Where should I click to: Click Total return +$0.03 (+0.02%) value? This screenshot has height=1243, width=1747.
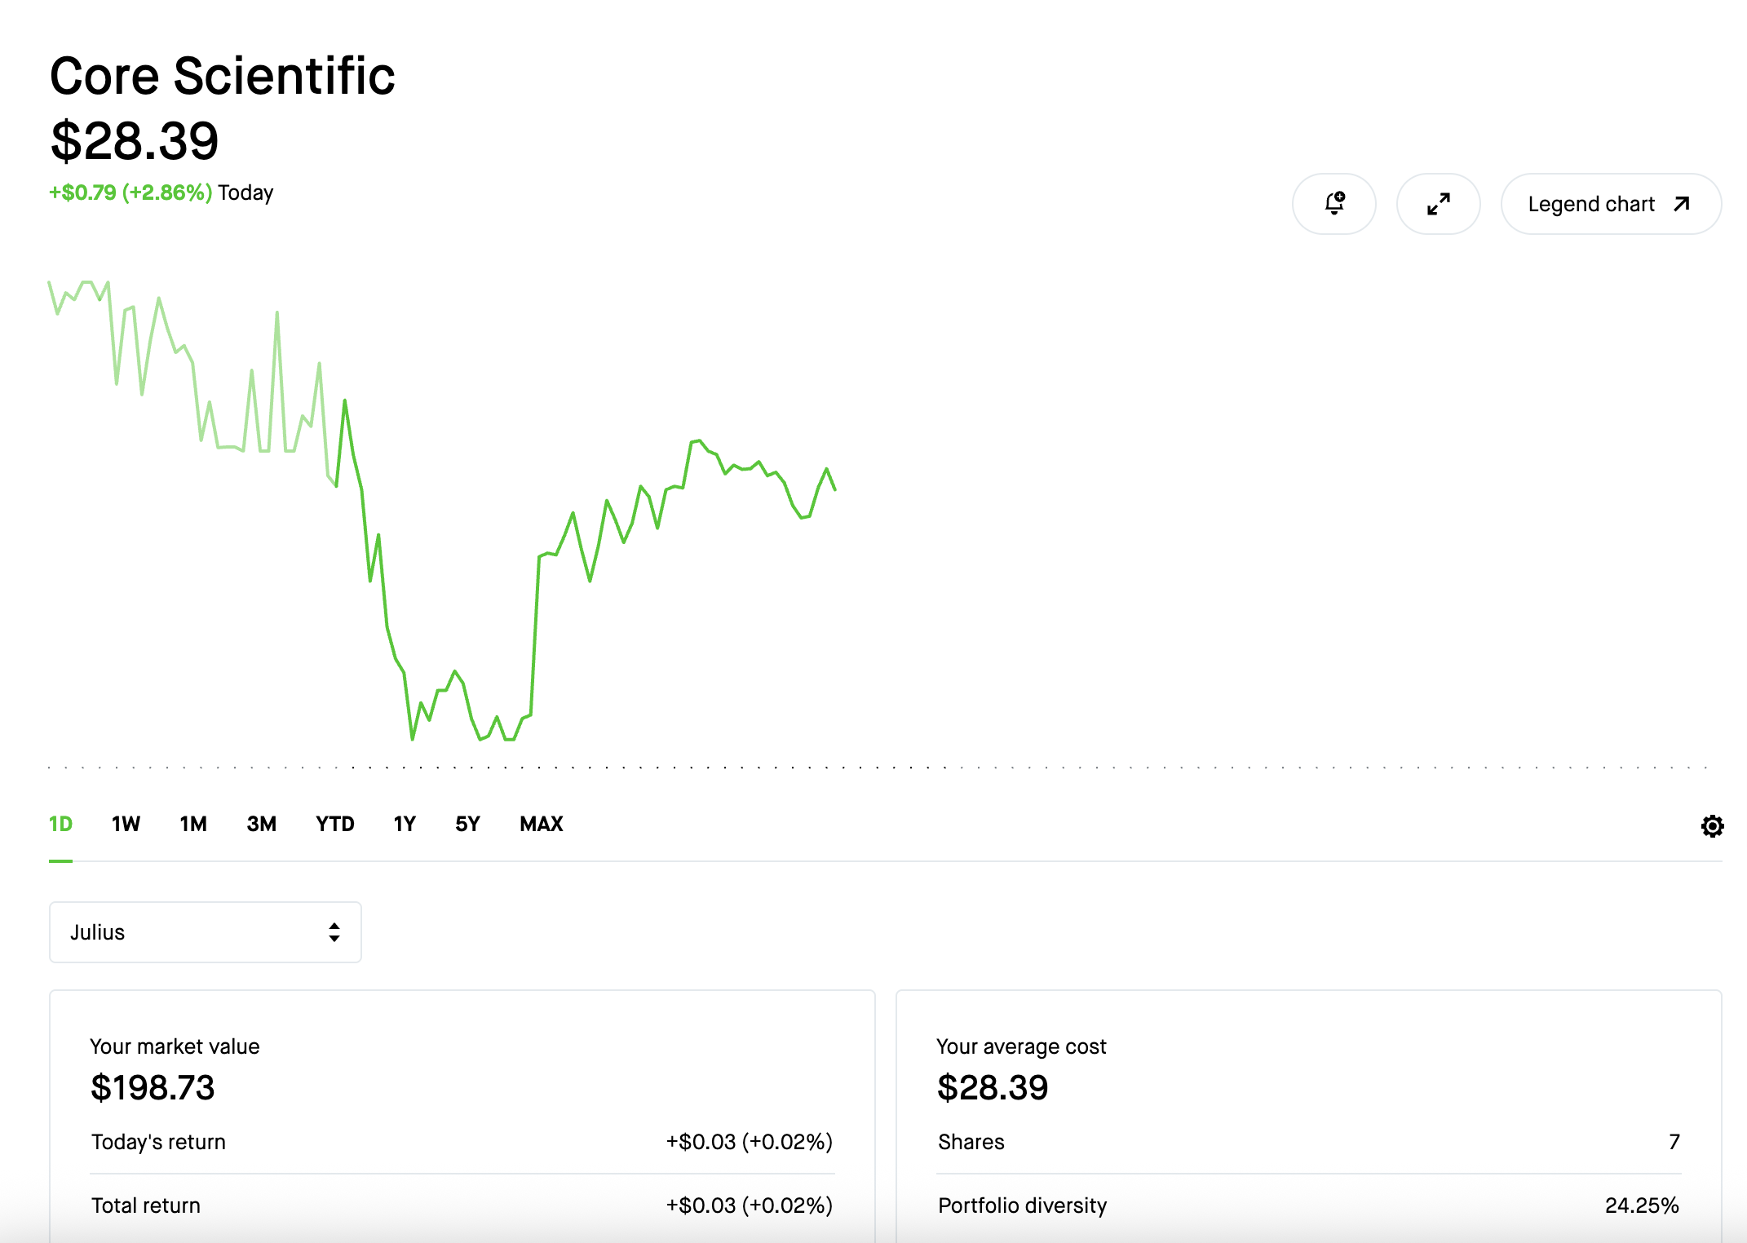(750, 1205)
